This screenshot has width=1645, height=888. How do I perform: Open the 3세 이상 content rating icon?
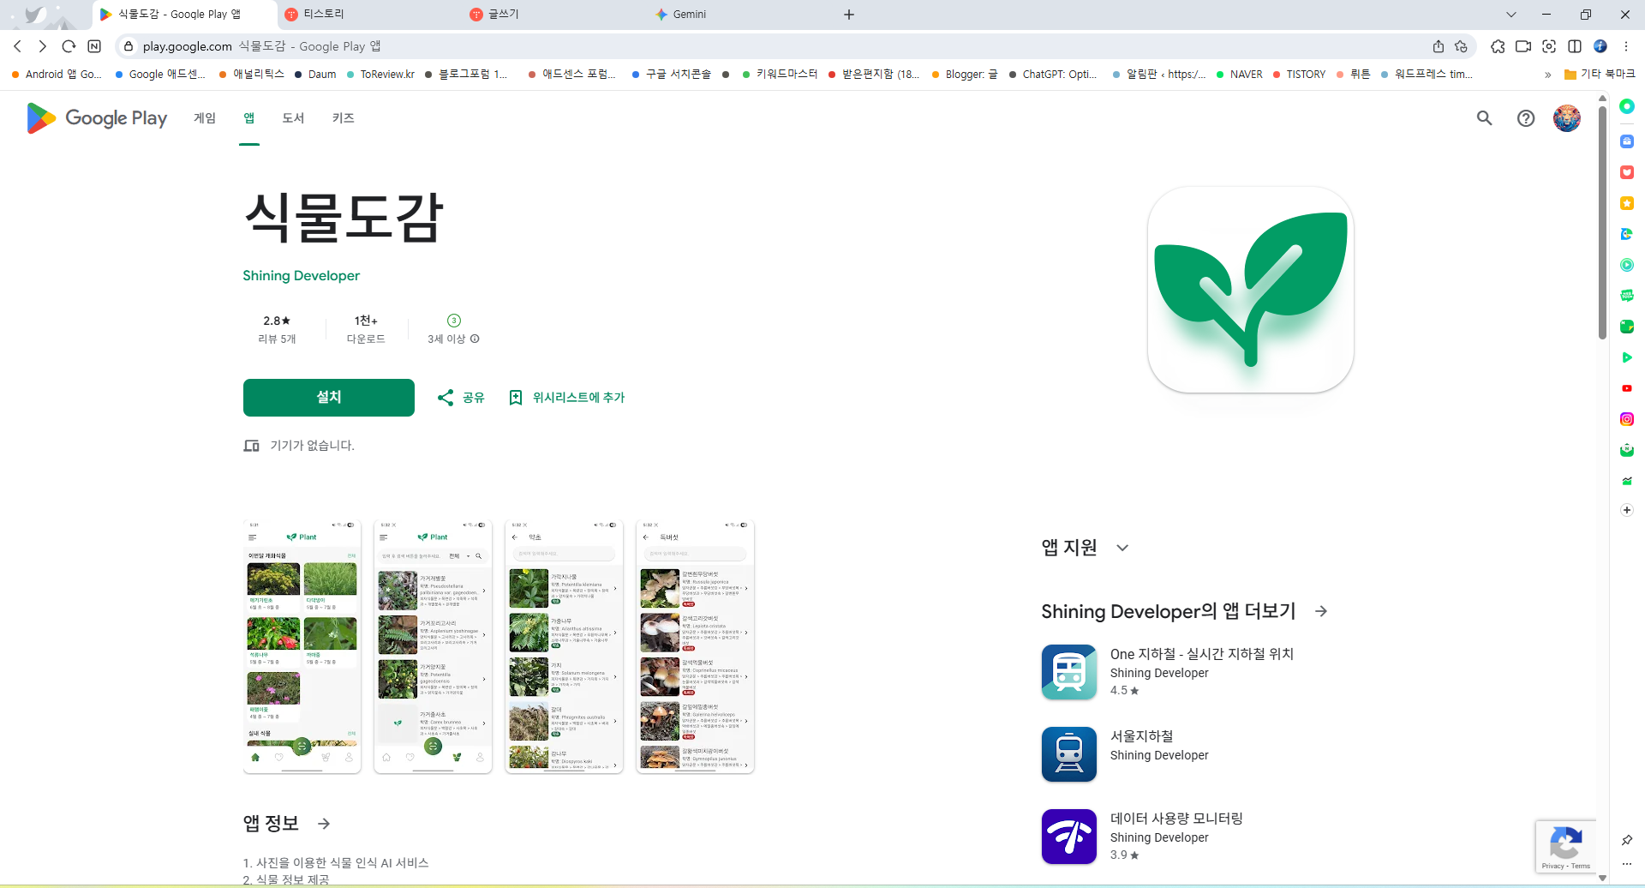pyautogui.click(x=452, y=321)
